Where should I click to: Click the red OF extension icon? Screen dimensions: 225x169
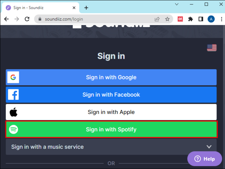coord(180,19)
